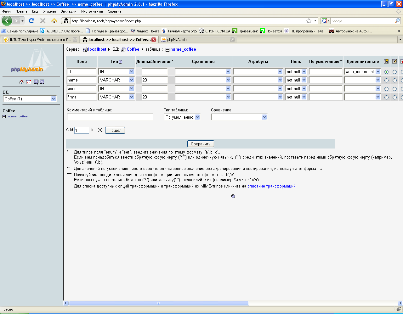The height and width of the screenshot is (314, 403).
Task: Go back with the browser Back arrow
Action: coord(7,21)
